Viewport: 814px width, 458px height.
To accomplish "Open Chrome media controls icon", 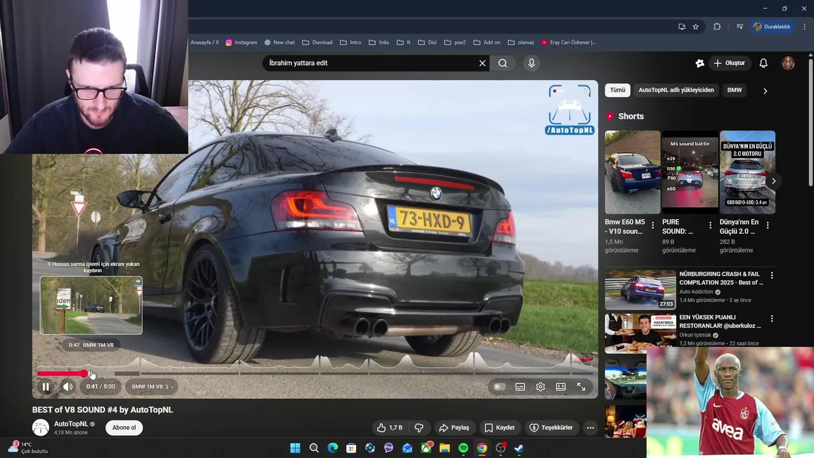I will click(739, 27).
